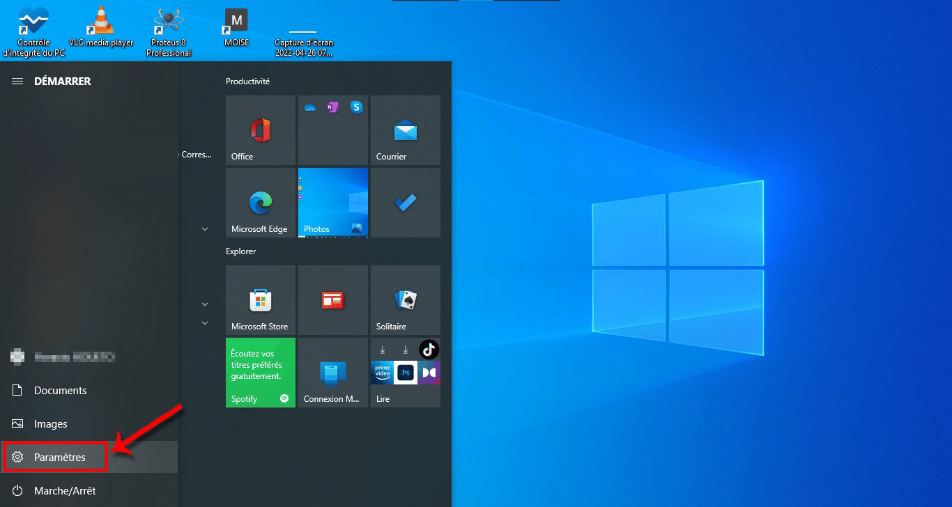Open the Photos live tile
952x507 pixels.
(333, 203)
